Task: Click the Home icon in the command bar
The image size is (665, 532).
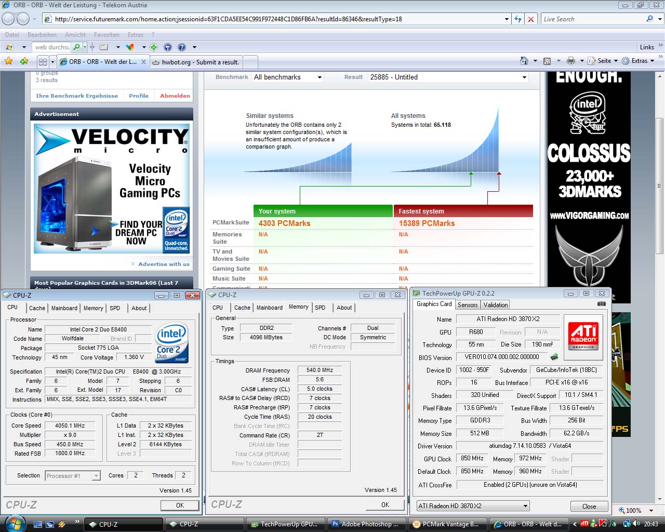Action: point(524,61)
